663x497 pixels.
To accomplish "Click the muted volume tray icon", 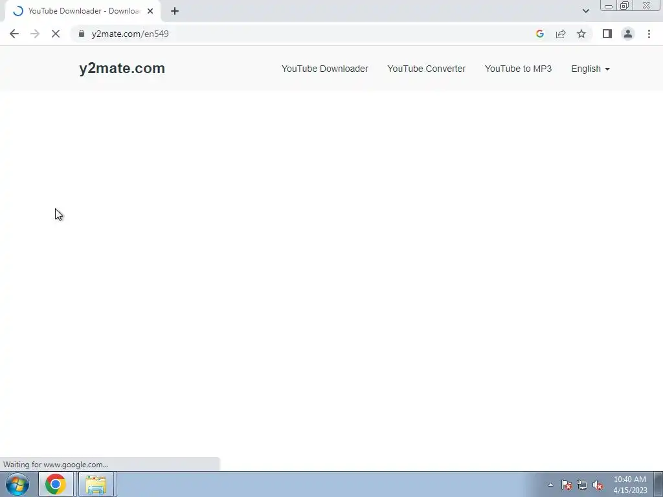I will click(598, 485).
